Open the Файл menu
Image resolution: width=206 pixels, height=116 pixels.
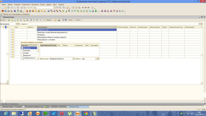[4, 4]
